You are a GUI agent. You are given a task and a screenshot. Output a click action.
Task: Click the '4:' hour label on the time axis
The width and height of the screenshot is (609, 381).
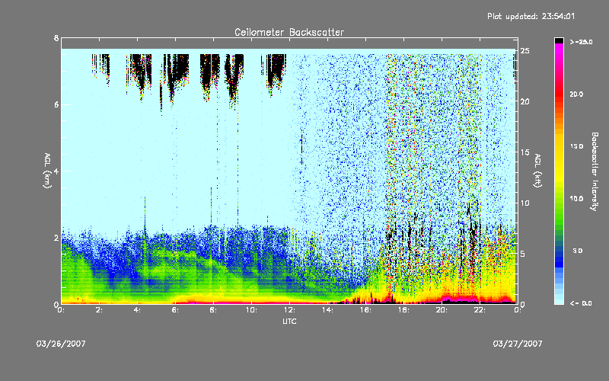click(x=138, y=310)
